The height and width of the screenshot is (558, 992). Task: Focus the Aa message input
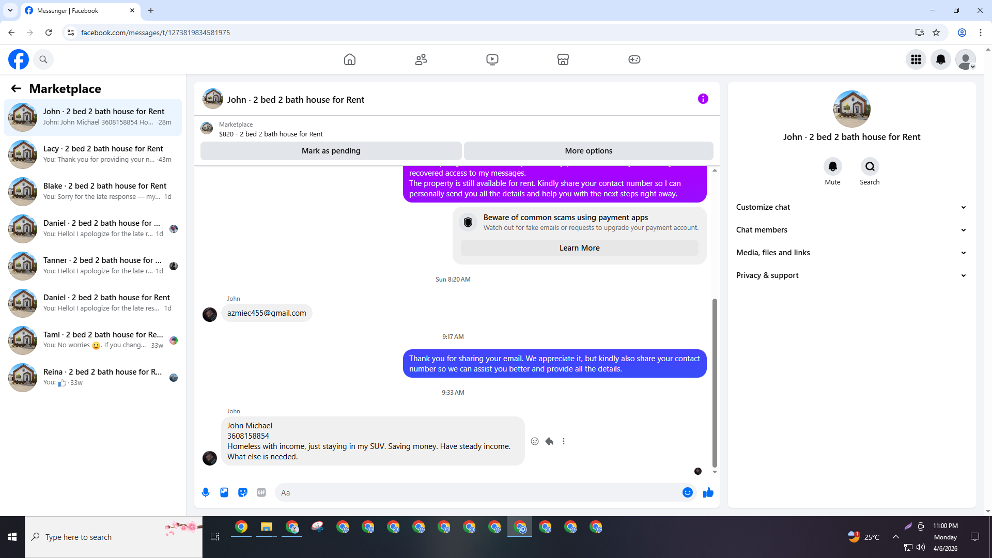(x=478, y=492)
